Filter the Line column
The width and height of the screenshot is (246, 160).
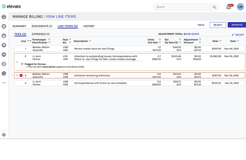(x=28, y=41)
